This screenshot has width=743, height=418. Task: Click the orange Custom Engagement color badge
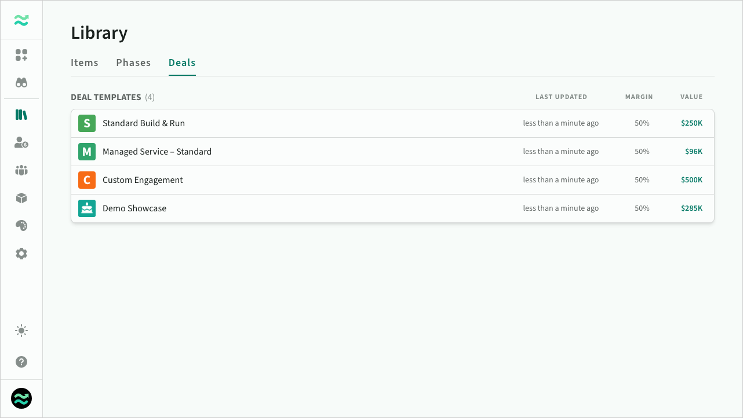tap(87, 180)
